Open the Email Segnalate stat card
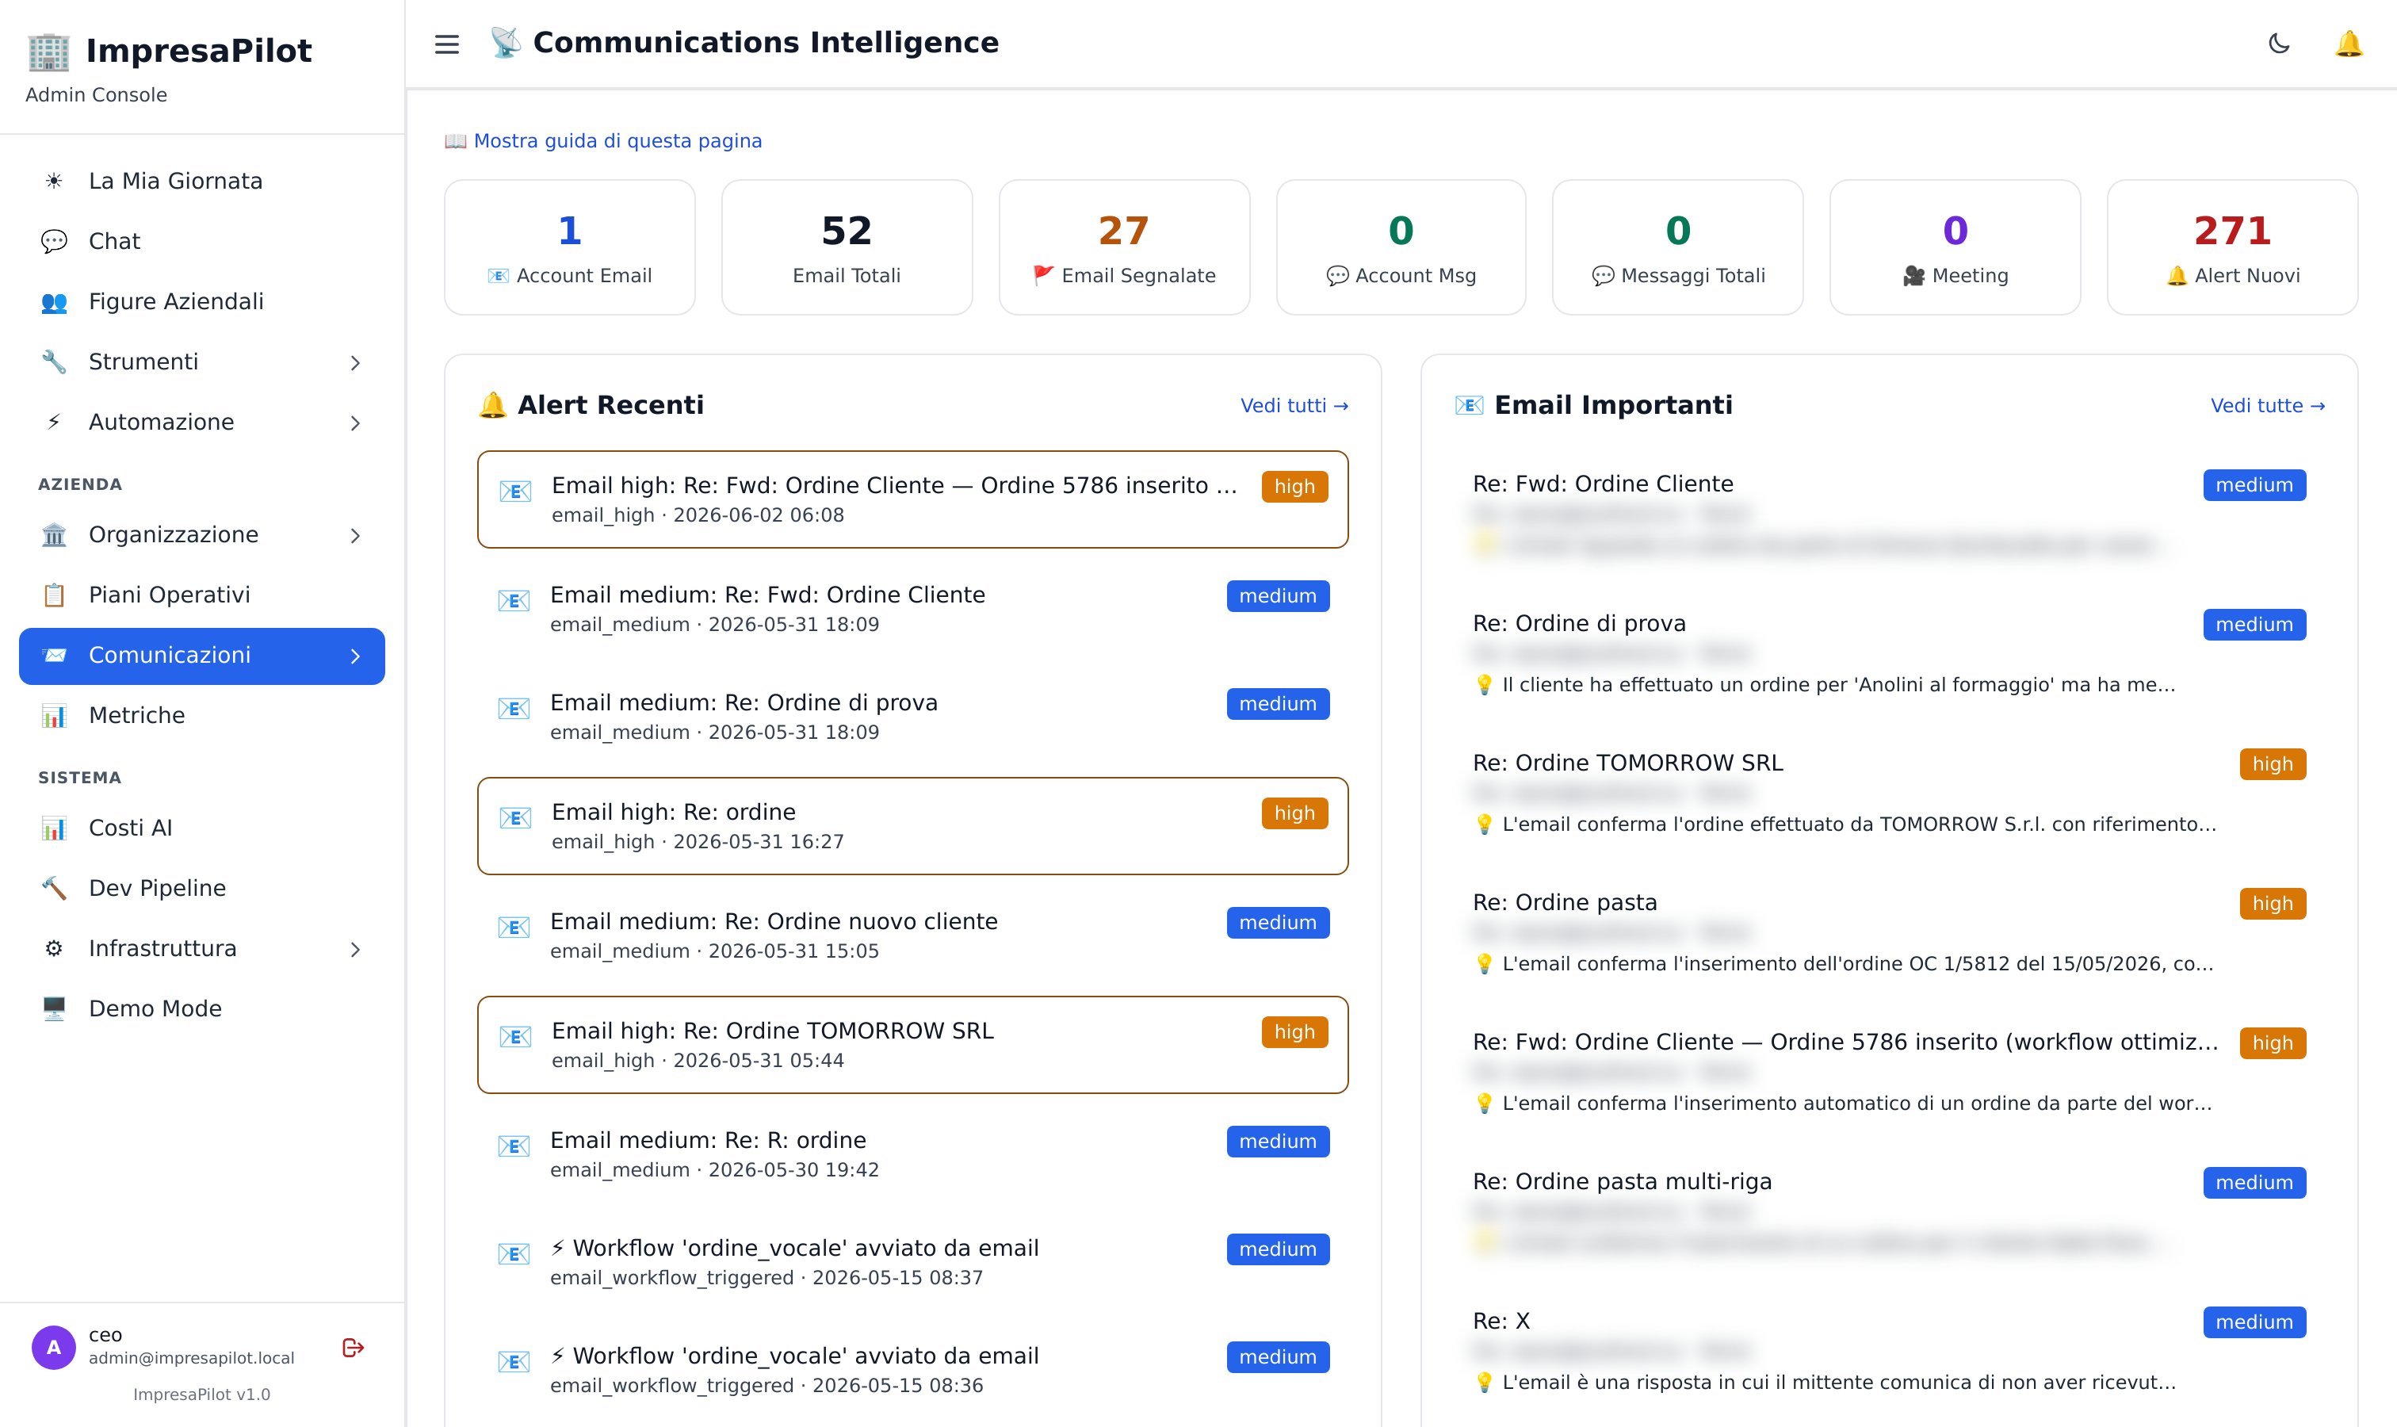The height and width of the screenshot is (1427, 2397). (x=1124, y=247)
